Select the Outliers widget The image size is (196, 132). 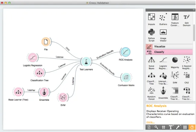tap(163, 19)
